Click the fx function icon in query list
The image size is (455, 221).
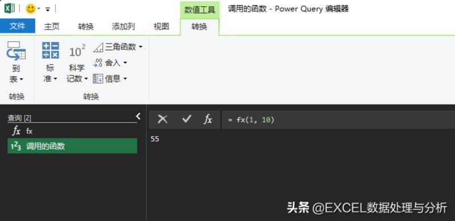[16, 131]
